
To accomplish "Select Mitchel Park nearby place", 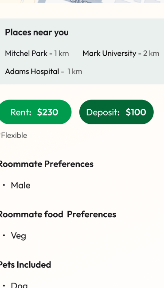I will [x=37, y=54].
